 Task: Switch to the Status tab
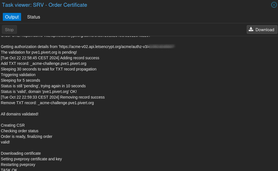pyautogui.click(x=33, y=17)
